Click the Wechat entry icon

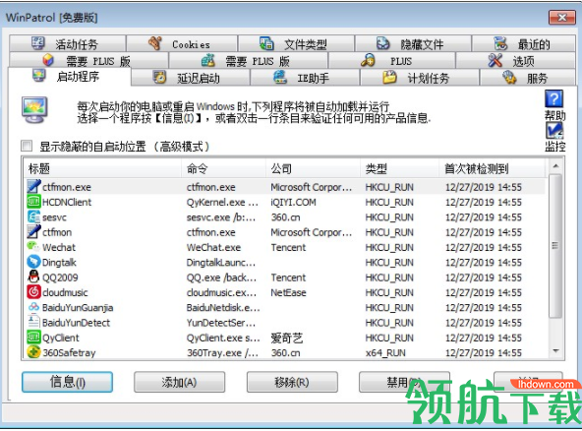coord(33,247)
